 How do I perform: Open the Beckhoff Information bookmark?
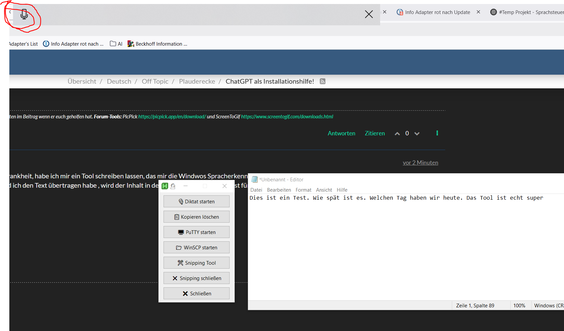click(x=158, y=44)
